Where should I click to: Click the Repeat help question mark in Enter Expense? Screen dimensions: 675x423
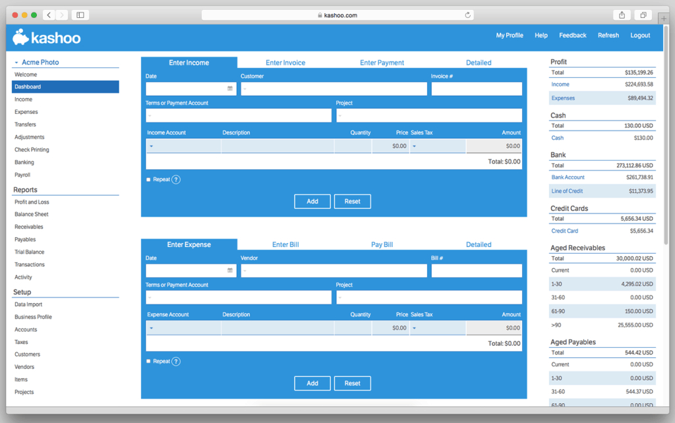(x=175, y=361)
